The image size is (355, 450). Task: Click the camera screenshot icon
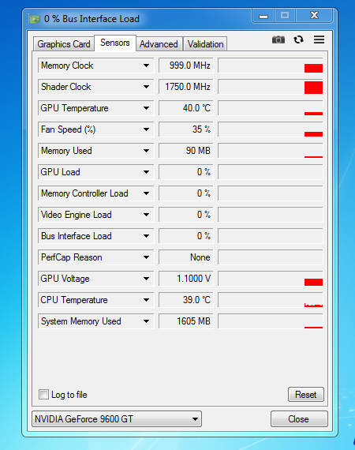point(278,39)
